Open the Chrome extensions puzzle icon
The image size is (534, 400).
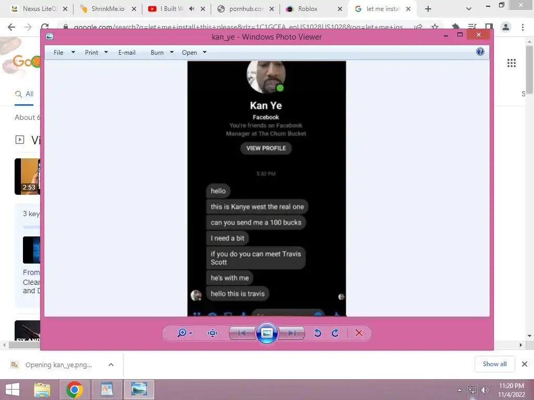tap(456, 27)
